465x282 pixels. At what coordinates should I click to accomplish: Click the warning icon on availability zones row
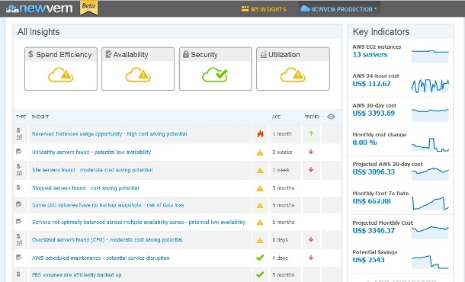click(x=260, y=222)
